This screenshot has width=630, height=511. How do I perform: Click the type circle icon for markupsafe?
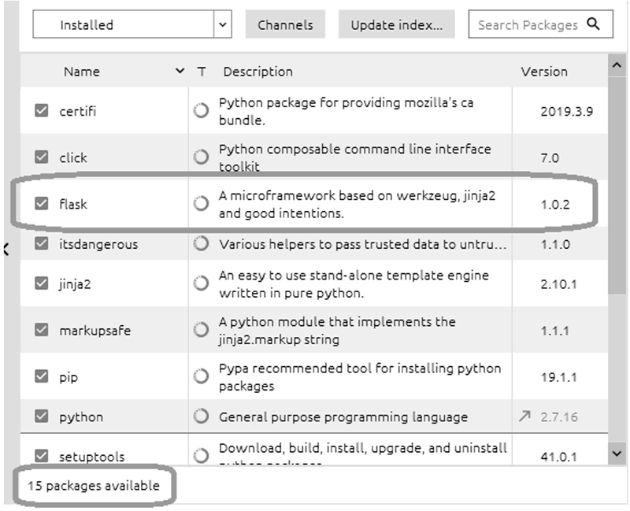[201, 330]
